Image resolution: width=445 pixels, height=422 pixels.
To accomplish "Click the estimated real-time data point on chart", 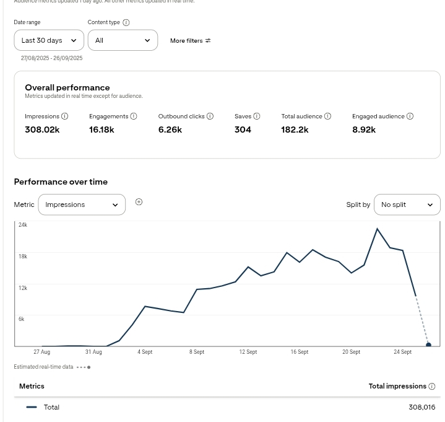I will pos(428,345).
